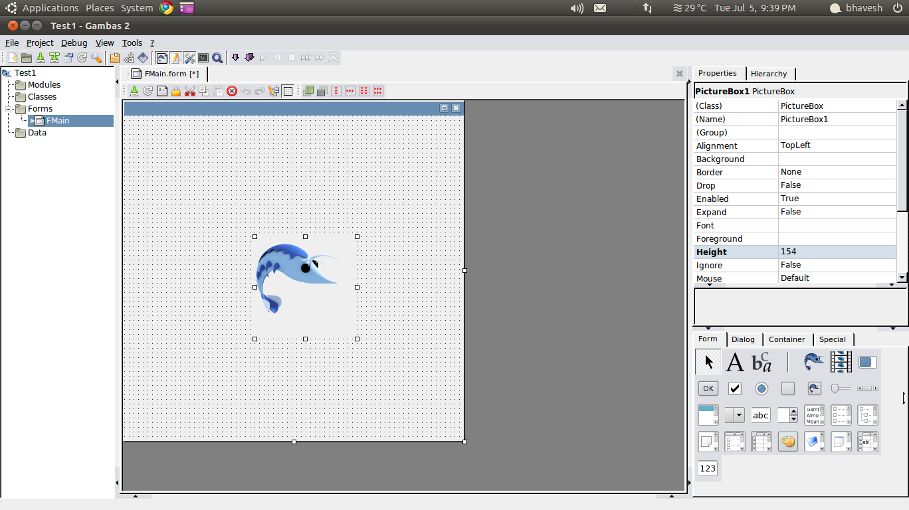Click the (Name) value PictureBox1

tap(837, 119)
